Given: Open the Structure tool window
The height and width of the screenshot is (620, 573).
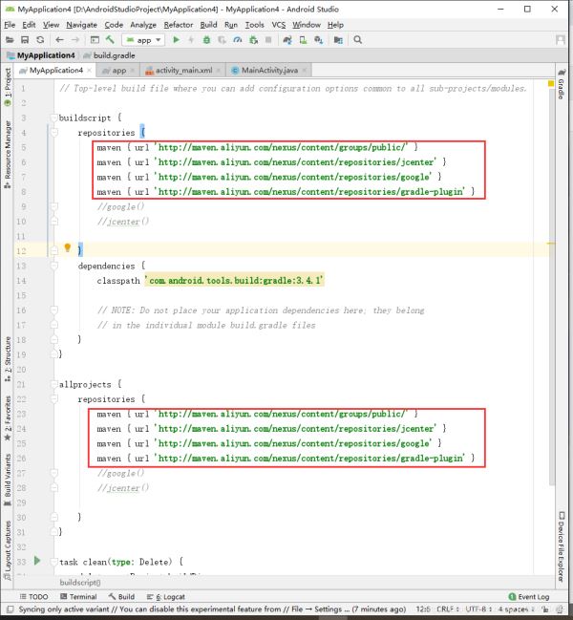Looking at the screenshot, I should (8, 359).
